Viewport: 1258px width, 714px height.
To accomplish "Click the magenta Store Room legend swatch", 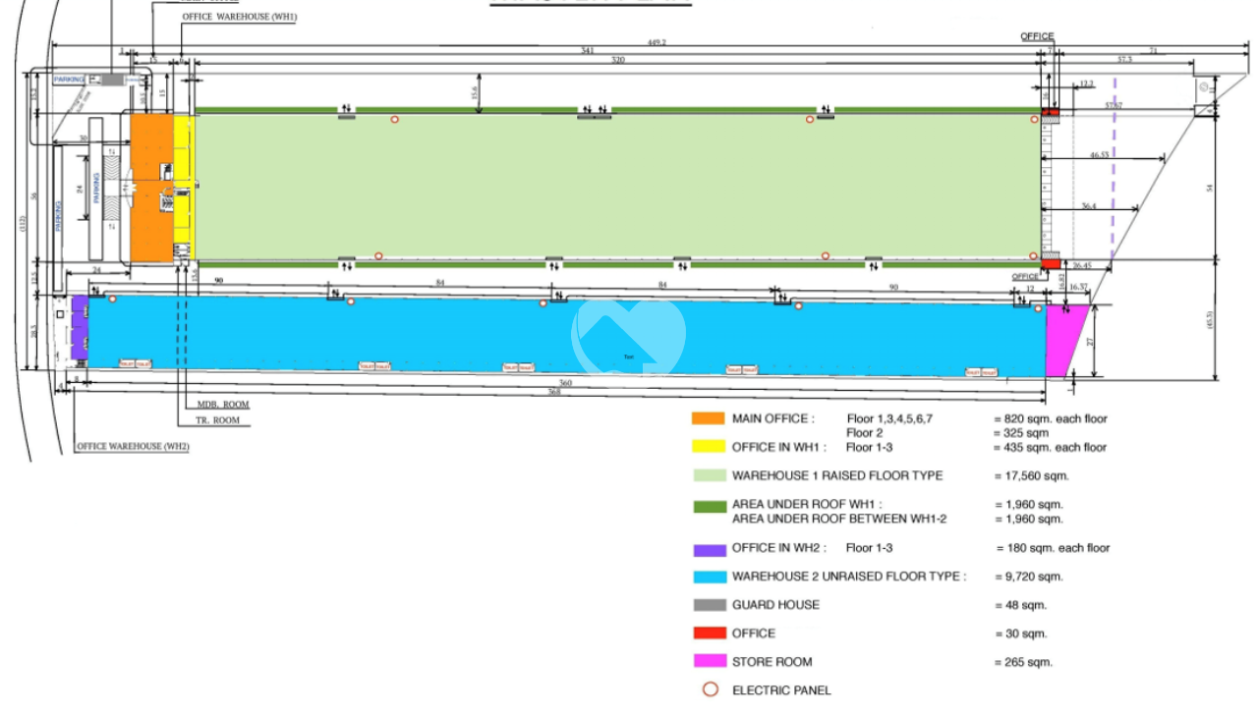I will [708, 662].
